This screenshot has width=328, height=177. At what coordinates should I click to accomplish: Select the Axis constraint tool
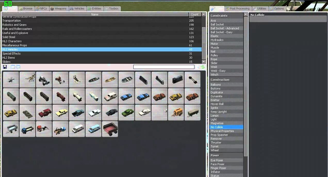[x=226, y=21]
